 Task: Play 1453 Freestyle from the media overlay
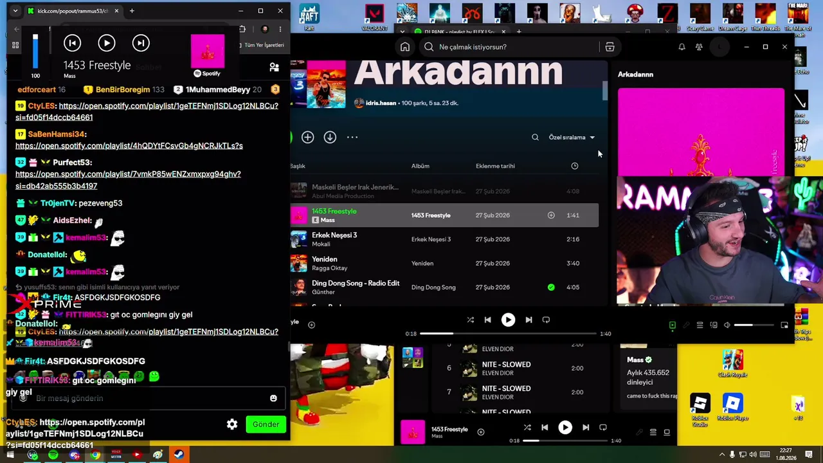(x=107, y=43)
